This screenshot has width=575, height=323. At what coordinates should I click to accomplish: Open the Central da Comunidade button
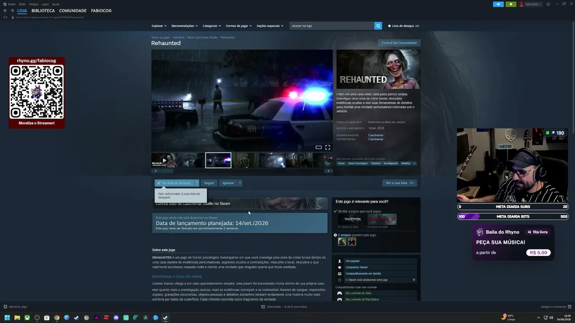click(x=399, y=43)
